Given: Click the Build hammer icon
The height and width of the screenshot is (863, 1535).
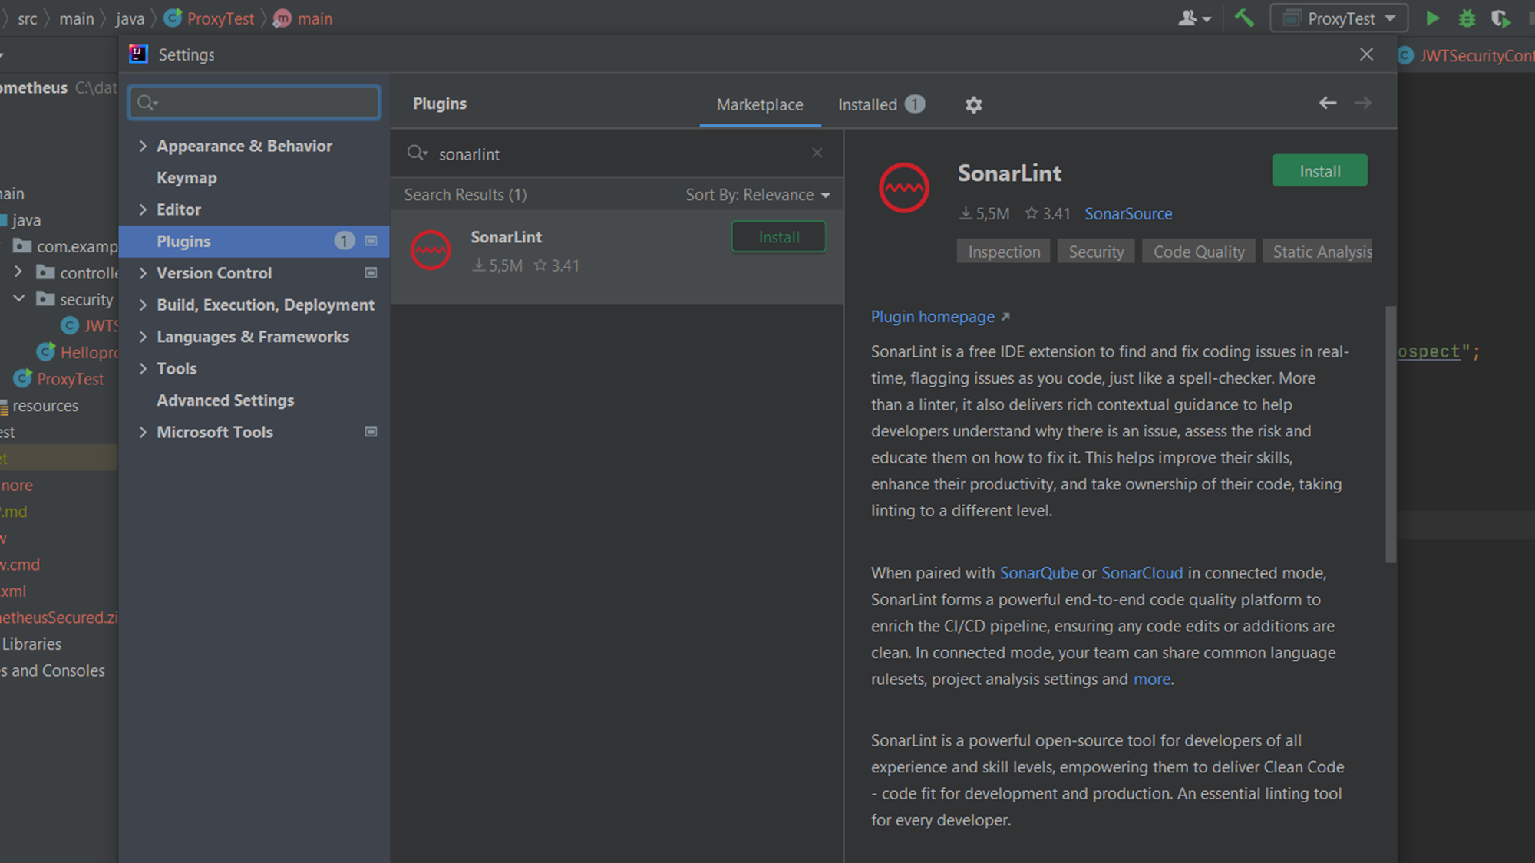Looking at the screenshot, I should [x=1244, y=18].
